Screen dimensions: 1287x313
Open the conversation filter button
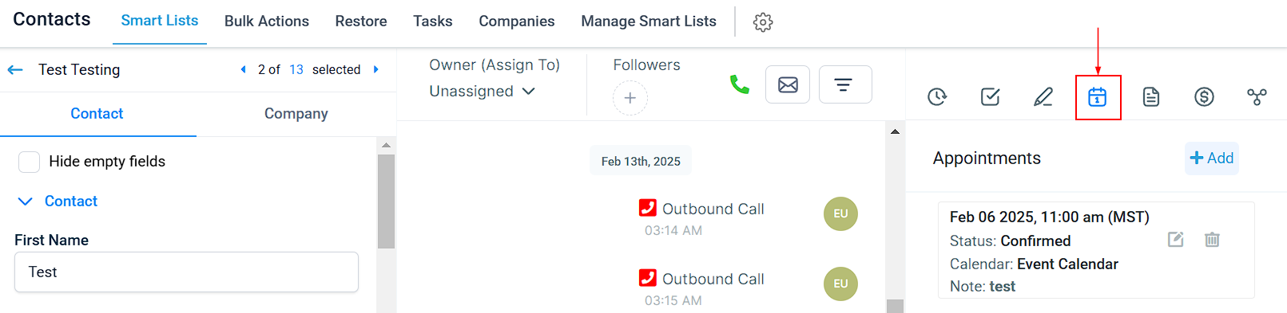pyautogui.click(x=845, y=84)
